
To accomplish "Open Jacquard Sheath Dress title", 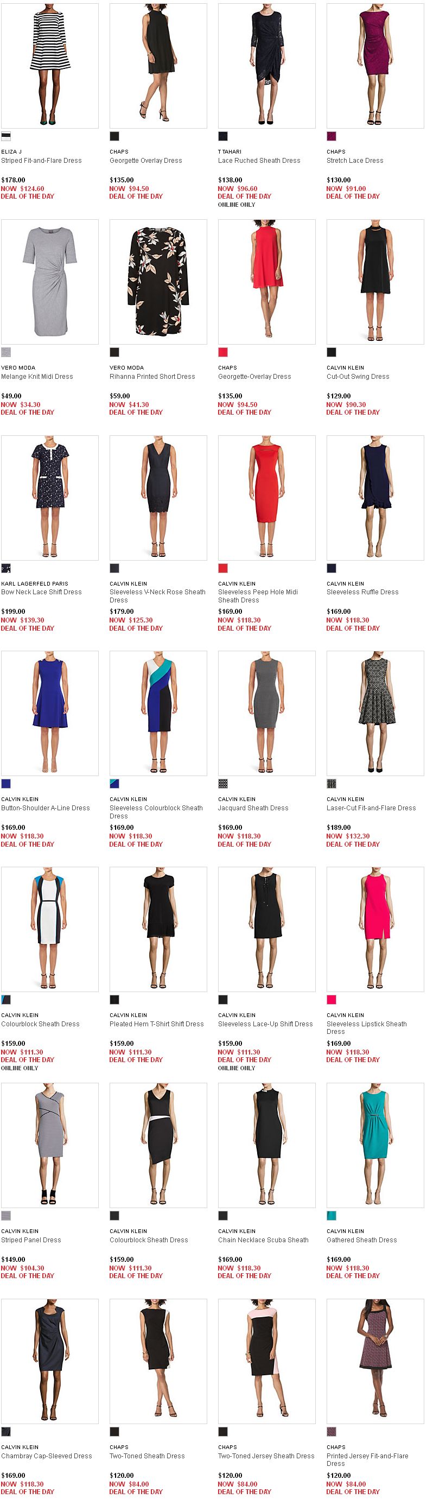I will (253, 808).
